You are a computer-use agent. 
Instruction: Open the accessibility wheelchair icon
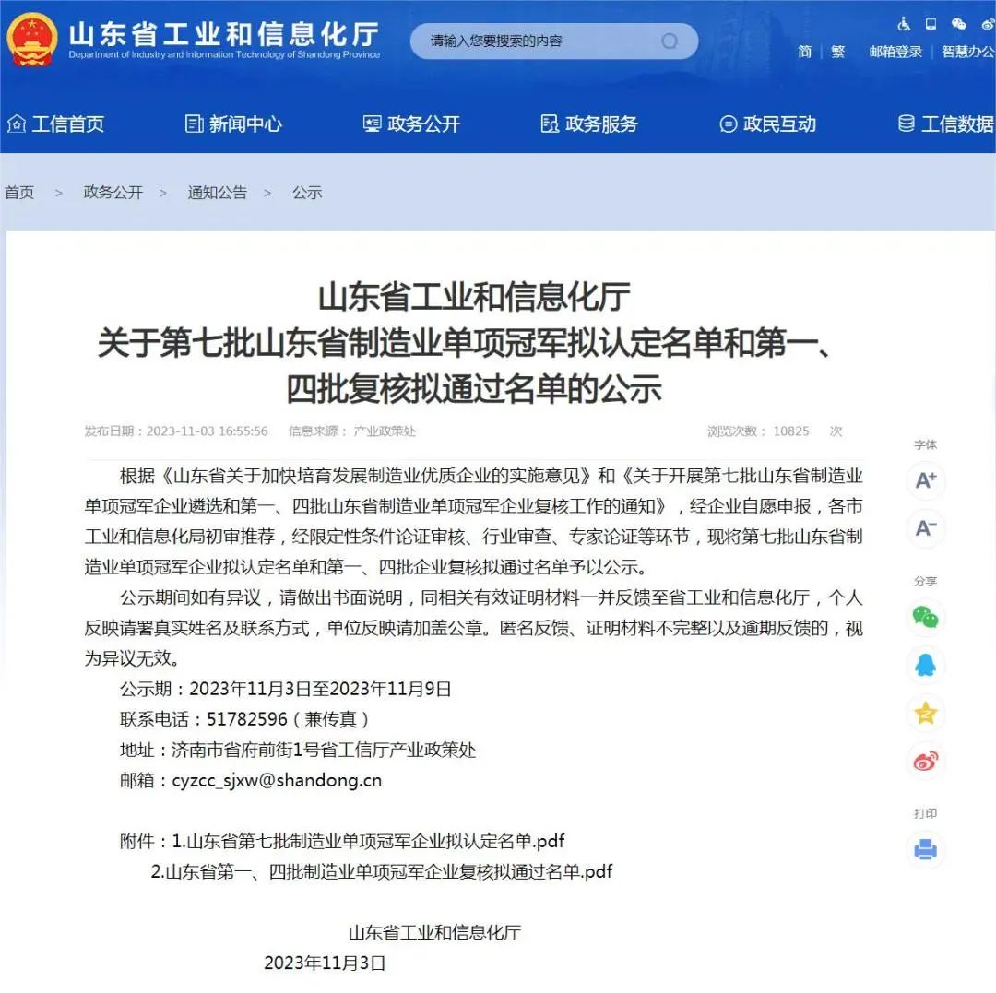[x=904, y=24]
